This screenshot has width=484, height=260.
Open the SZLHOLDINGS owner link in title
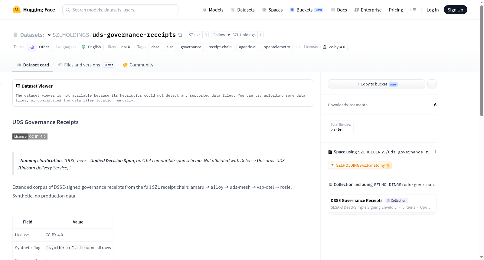[x=71, y=35]
